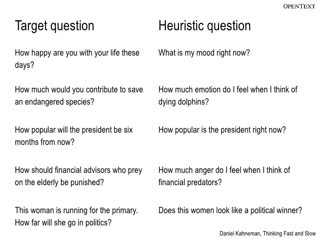The height and width of the screenshot is (239, 319).
Task: Click "on the elderly be punished?" line
Action: tap(60, 182)
